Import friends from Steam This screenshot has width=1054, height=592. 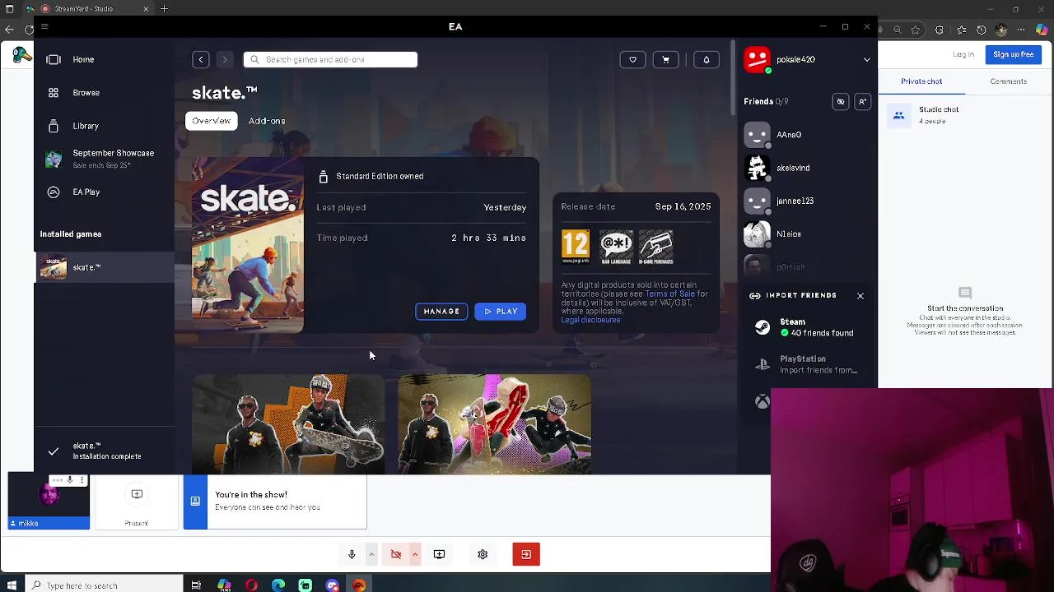[x=807, y=327]
